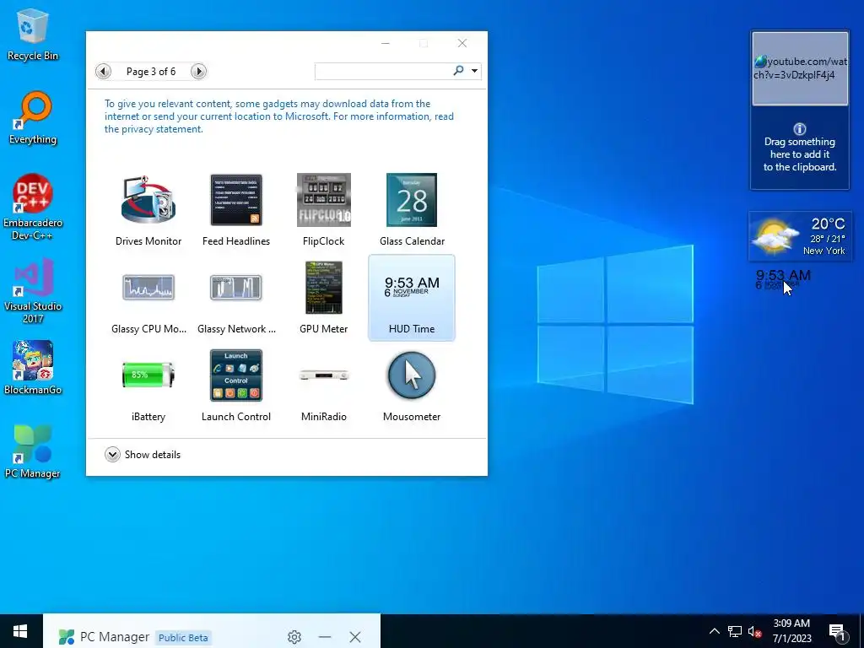Minimize the PC Manager bar
The image size is (864, 648).
325,637
